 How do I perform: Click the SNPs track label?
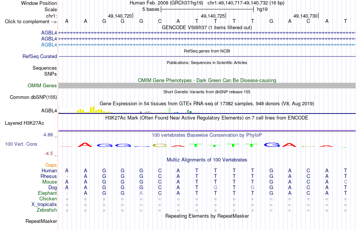(51, 74)
